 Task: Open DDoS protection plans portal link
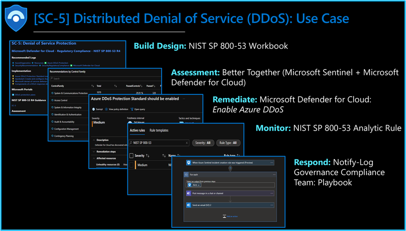(x=25, y=95)
